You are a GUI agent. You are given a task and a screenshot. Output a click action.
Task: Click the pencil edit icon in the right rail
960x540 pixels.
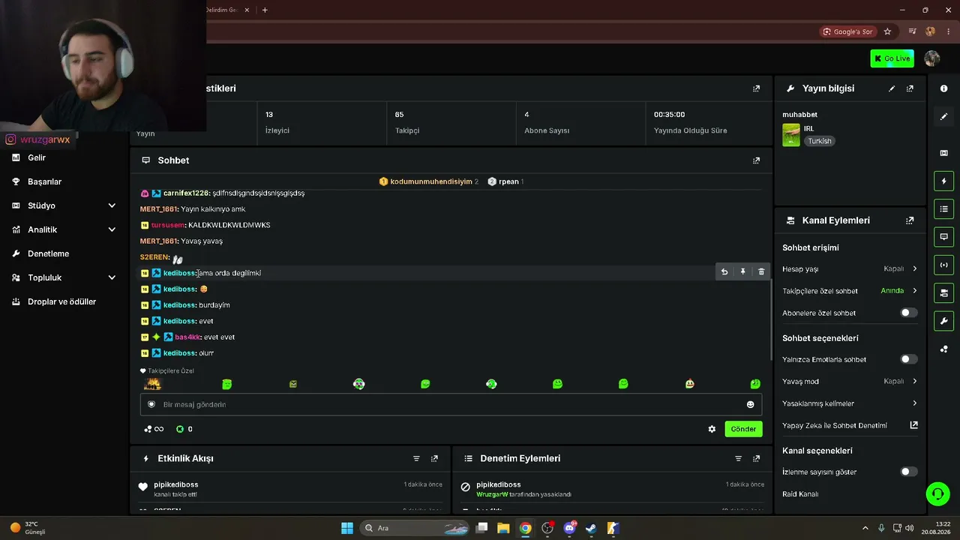pos(943,116)
